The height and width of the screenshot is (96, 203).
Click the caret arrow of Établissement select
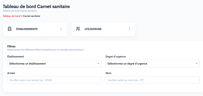98,64
